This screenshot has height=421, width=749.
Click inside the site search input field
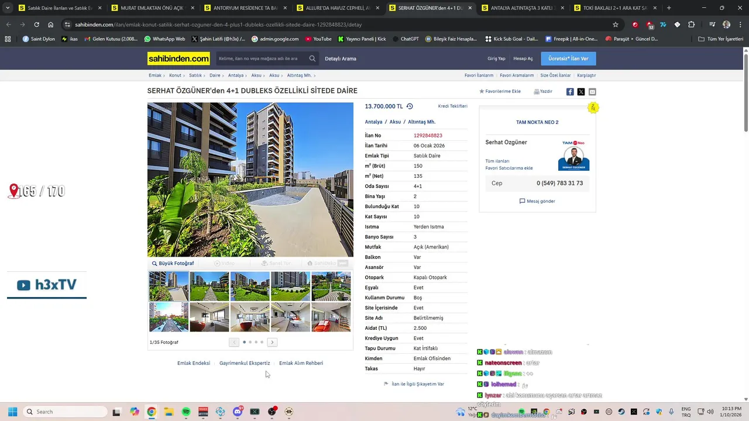click(262, 58)
